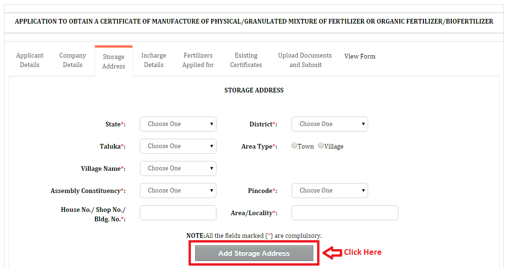
Task: Expand the Assembly Constituency dropdown
Action: [x=178, y=191]
